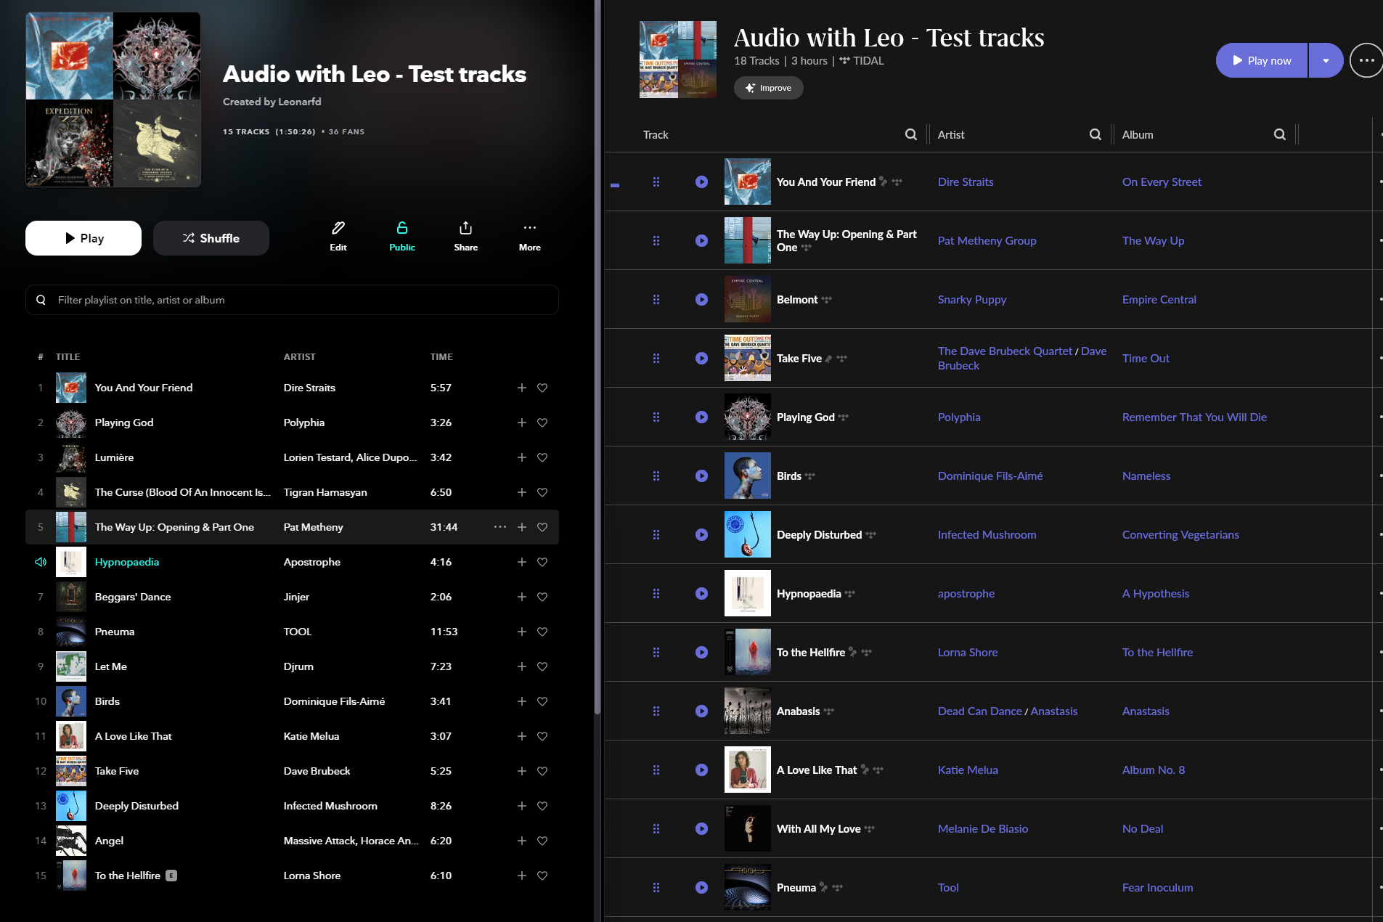Click the Album column header in Roon
Viewport: 1383px width, 922px height.
point(1138,135)
